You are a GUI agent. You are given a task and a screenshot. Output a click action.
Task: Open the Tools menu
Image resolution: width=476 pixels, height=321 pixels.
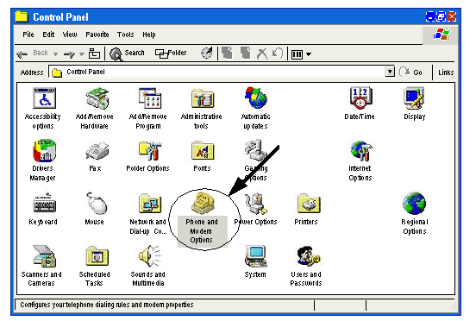pos(125,35)
